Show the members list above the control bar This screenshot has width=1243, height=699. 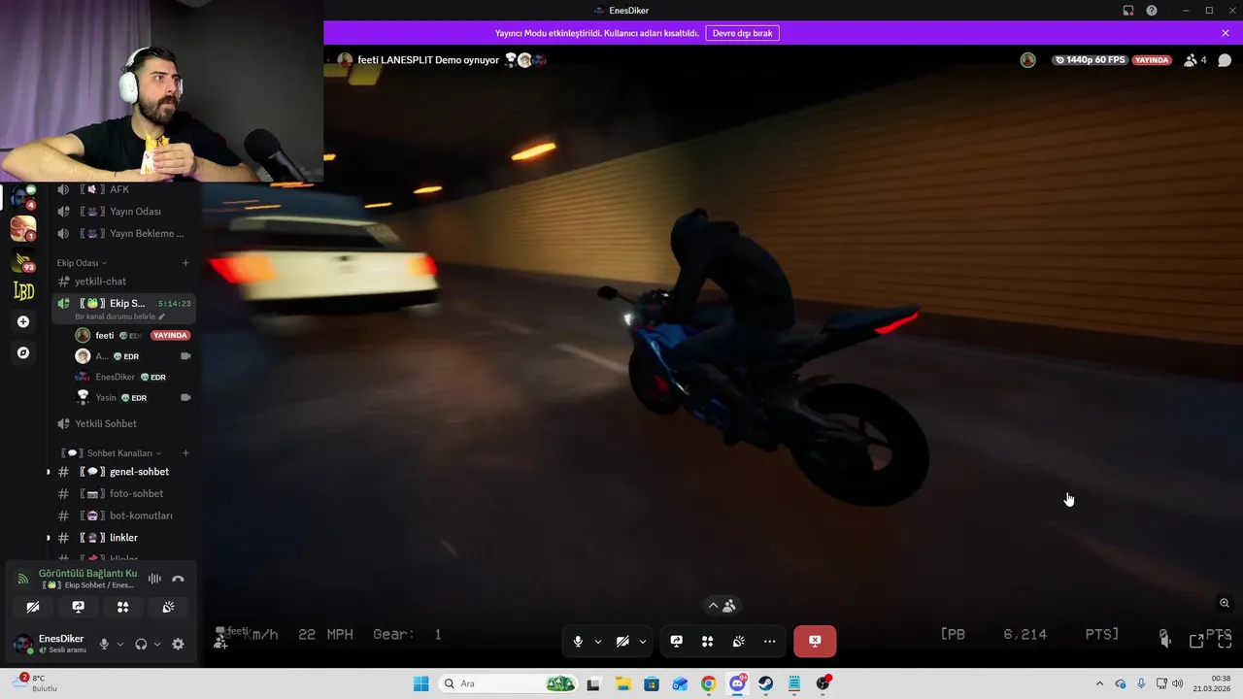(721, 606)
